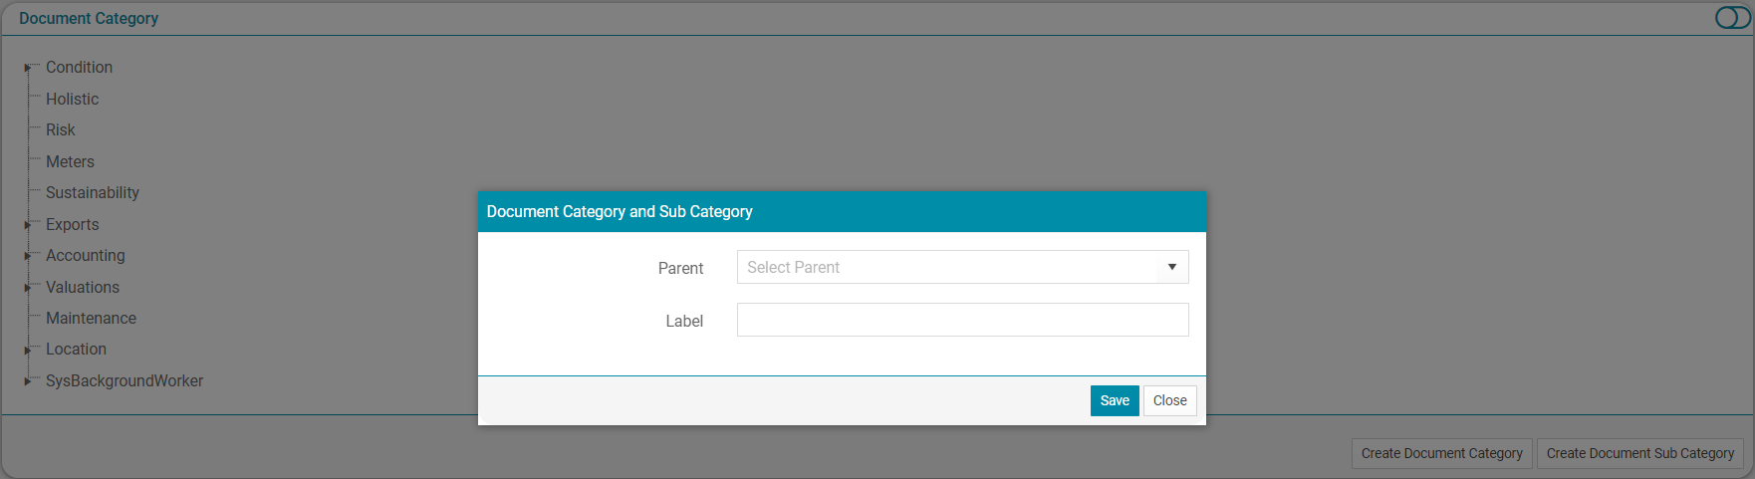Click Create Document Sub Category button

1639,453
